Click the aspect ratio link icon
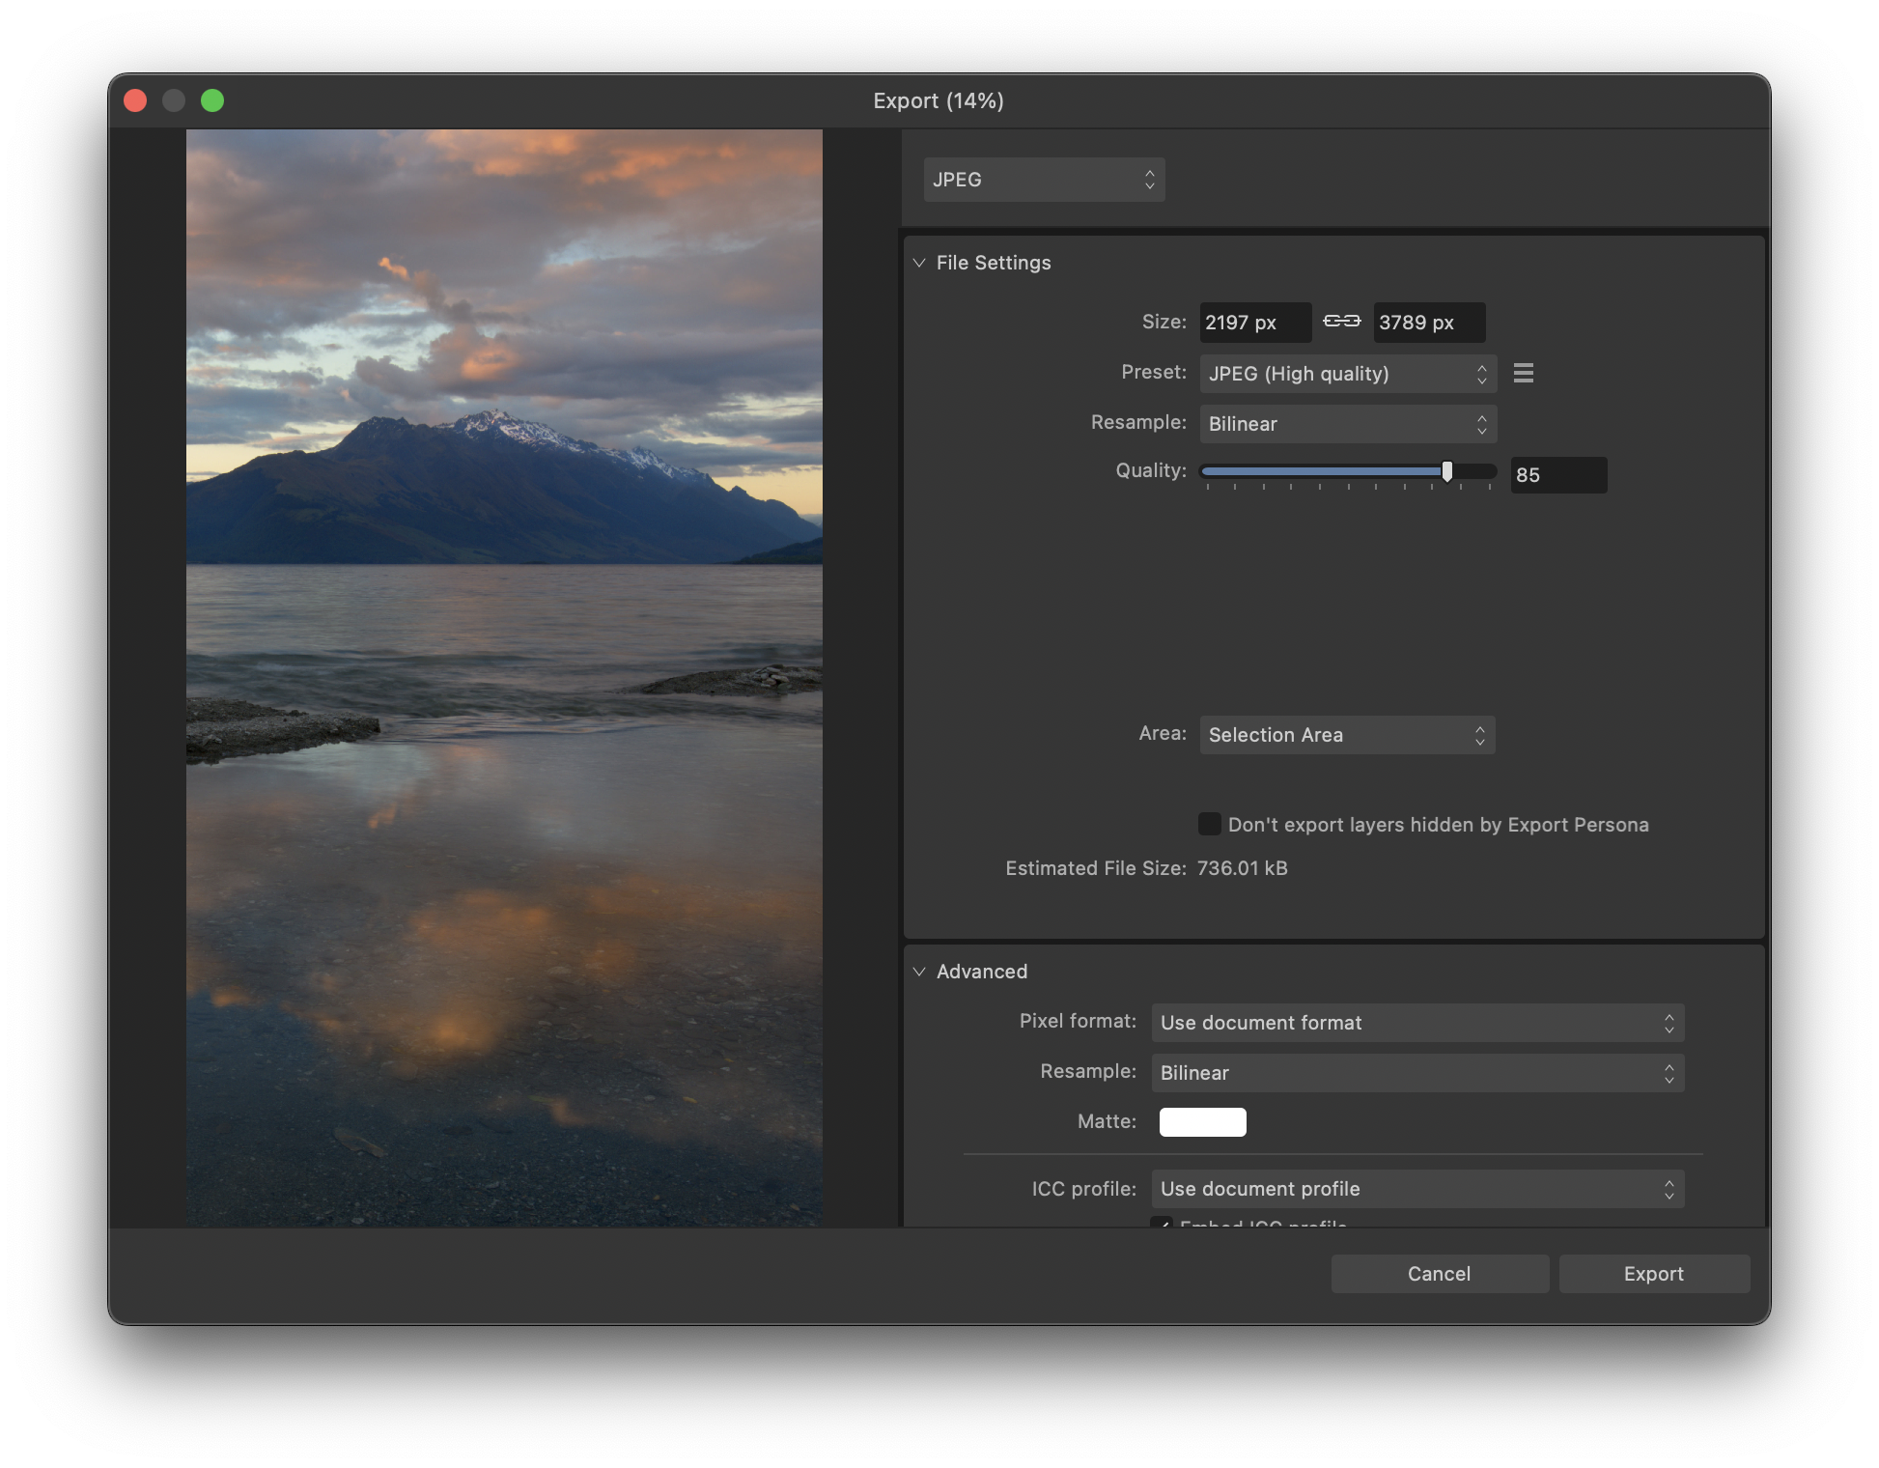Screen dimensions: 1879x1468 (x=1341, y=322)
